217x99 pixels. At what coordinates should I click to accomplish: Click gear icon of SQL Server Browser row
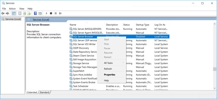point(71,37)
